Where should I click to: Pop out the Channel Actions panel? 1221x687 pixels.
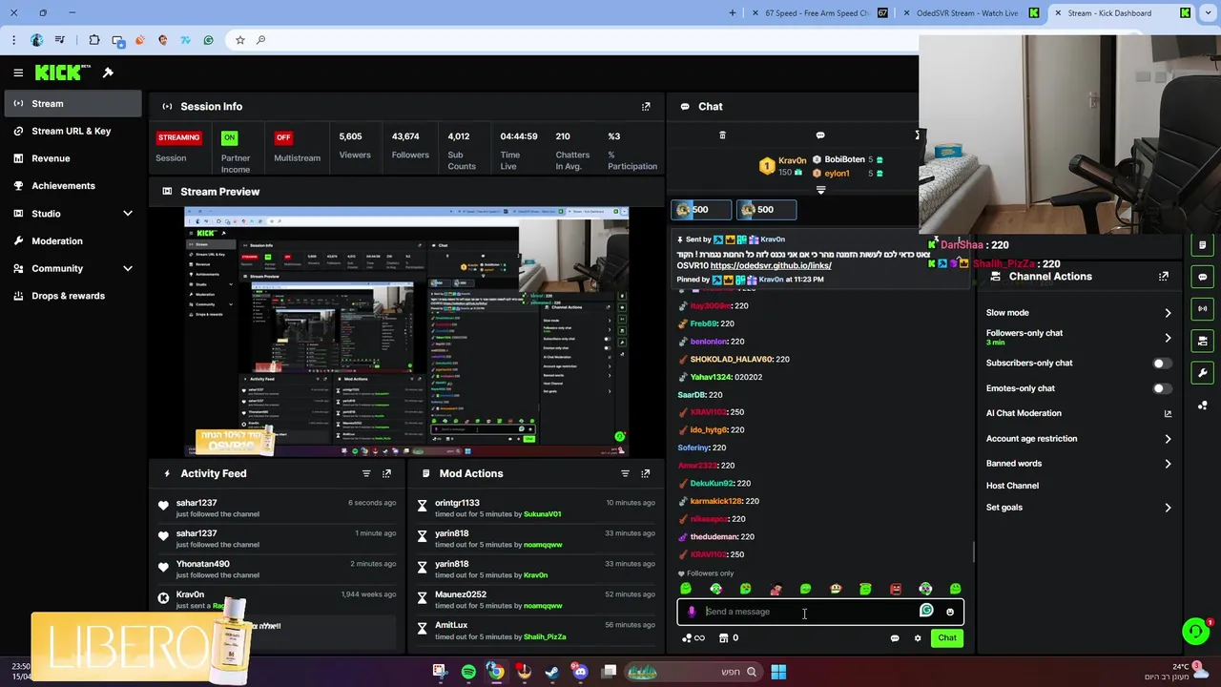pos(1164,277)
